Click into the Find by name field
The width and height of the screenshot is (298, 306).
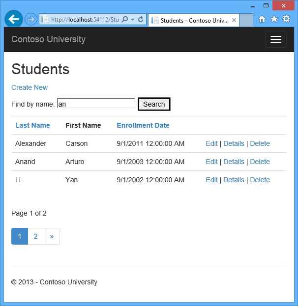[x=96, y=104]
